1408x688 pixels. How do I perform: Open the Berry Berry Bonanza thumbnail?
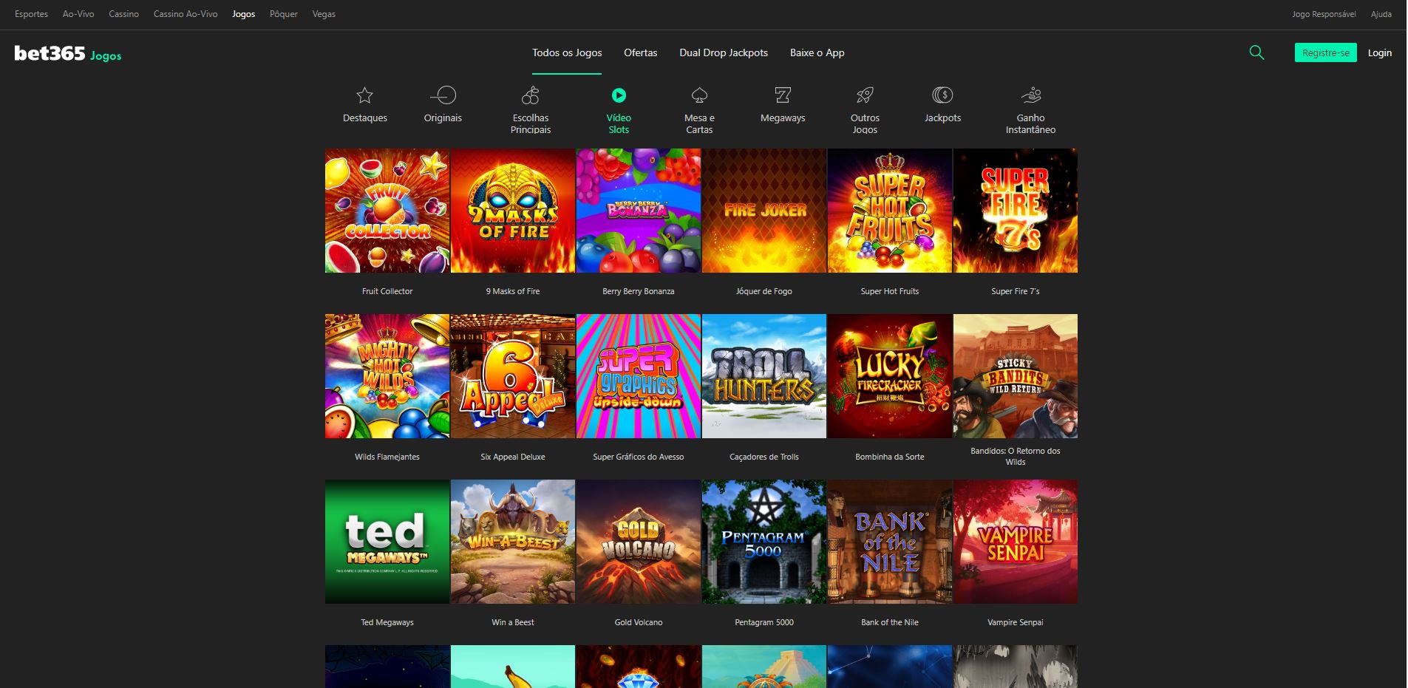click(x=639, y=211)
